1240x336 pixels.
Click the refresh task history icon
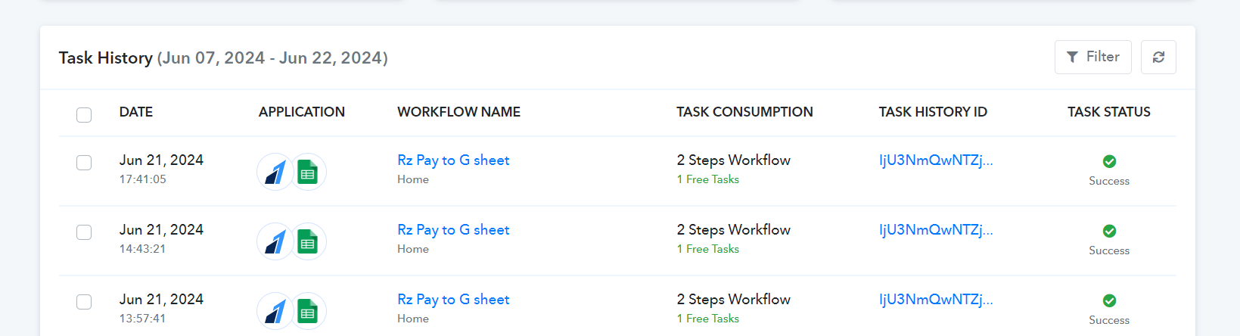click(x=1158, y=57)
